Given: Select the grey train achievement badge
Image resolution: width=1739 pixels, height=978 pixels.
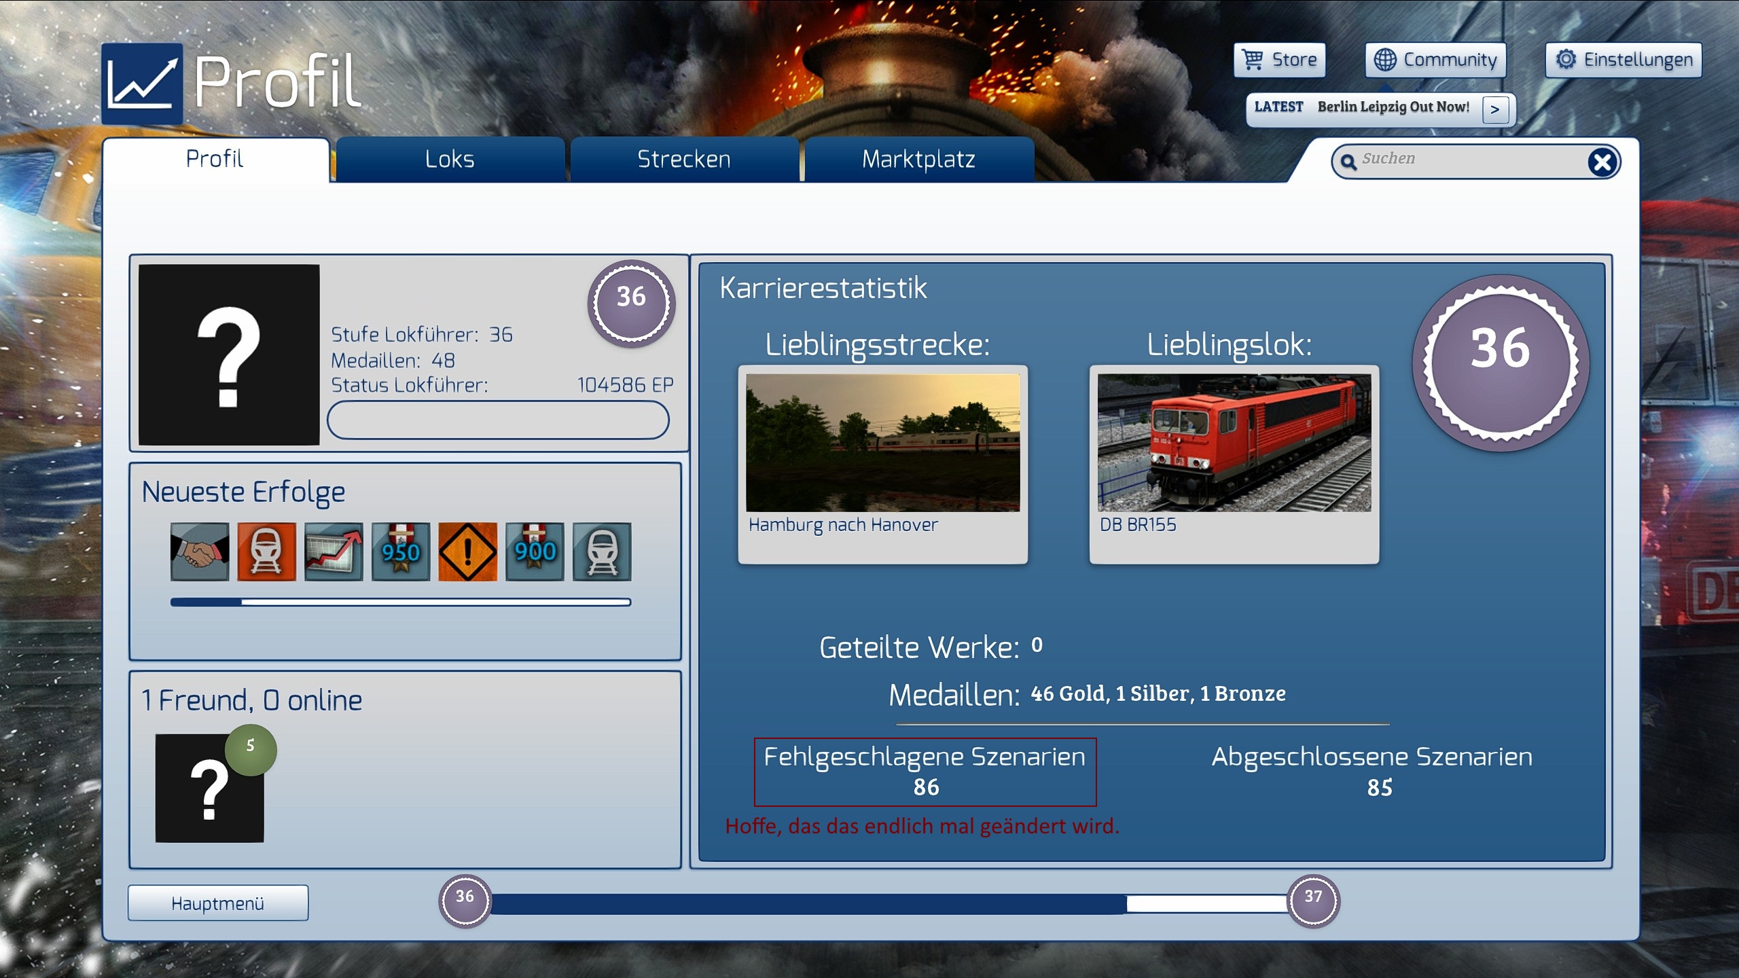Looking at the screenshot, I should 602,551.
